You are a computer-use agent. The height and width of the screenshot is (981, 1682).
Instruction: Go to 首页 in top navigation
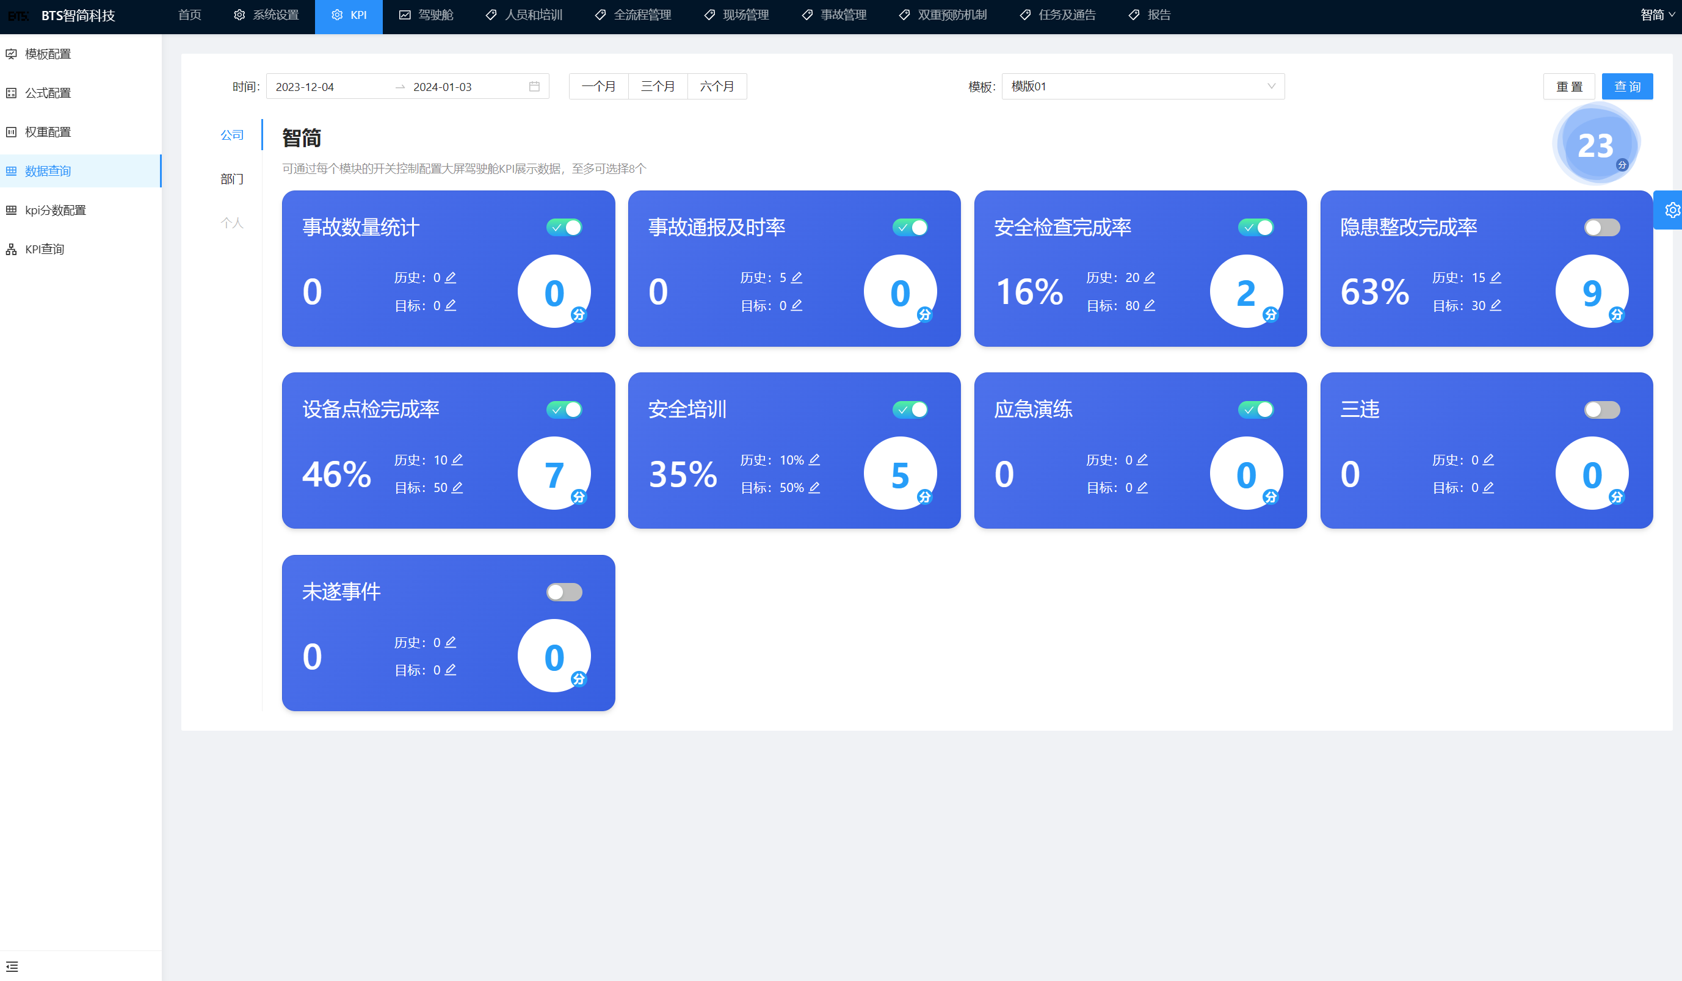coord(189,15)
